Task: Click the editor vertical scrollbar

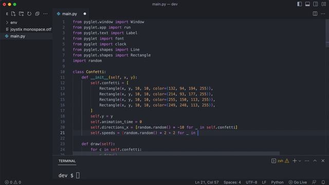Action: (327, 33)
